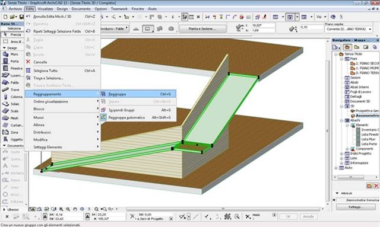Select the Freccia arrow tool
Viewport: 380px width, 227px height.
point(12,34)
